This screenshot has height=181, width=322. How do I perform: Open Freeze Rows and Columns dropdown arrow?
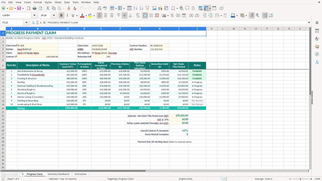210,8
